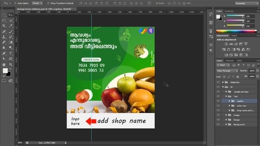
Task: Select the Rectangular Marquee tool
Action: coord(4,15)
